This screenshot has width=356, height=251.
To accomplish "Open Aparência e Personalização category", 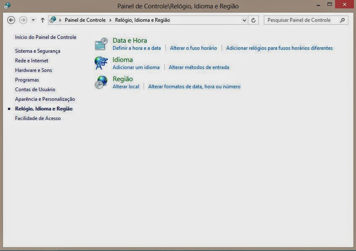I will tap(45, 99).
